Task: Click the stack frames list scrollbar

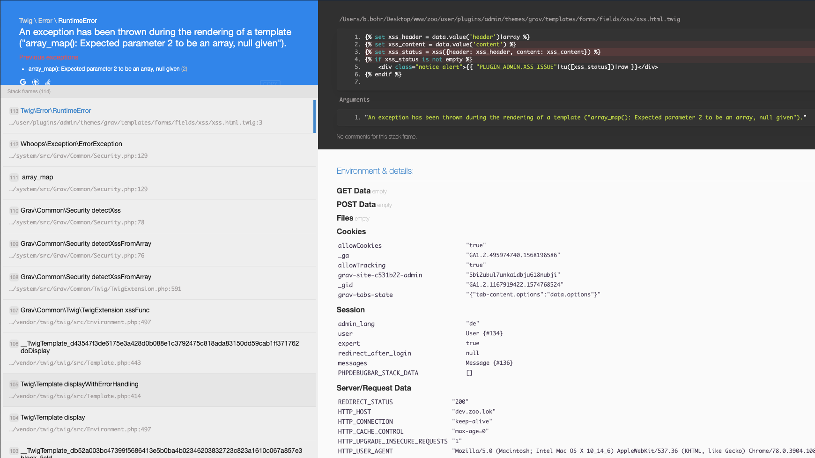Action: (314, 117)
